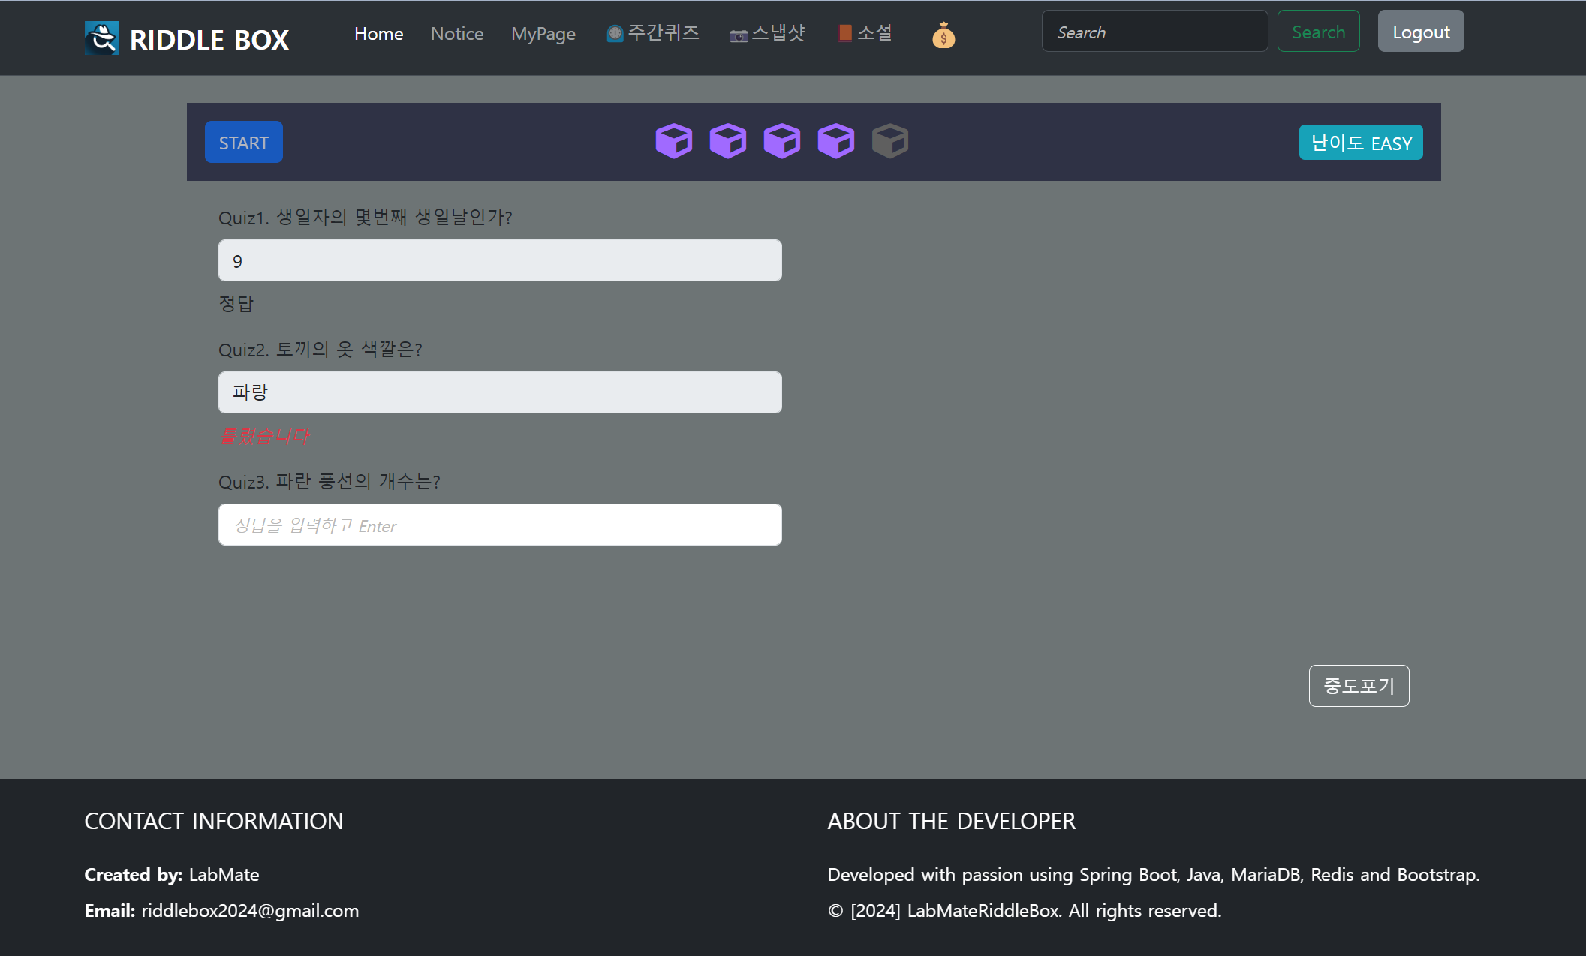
Task: Click the 난이도 EASY badge
Action: (x=1360, y=143)
